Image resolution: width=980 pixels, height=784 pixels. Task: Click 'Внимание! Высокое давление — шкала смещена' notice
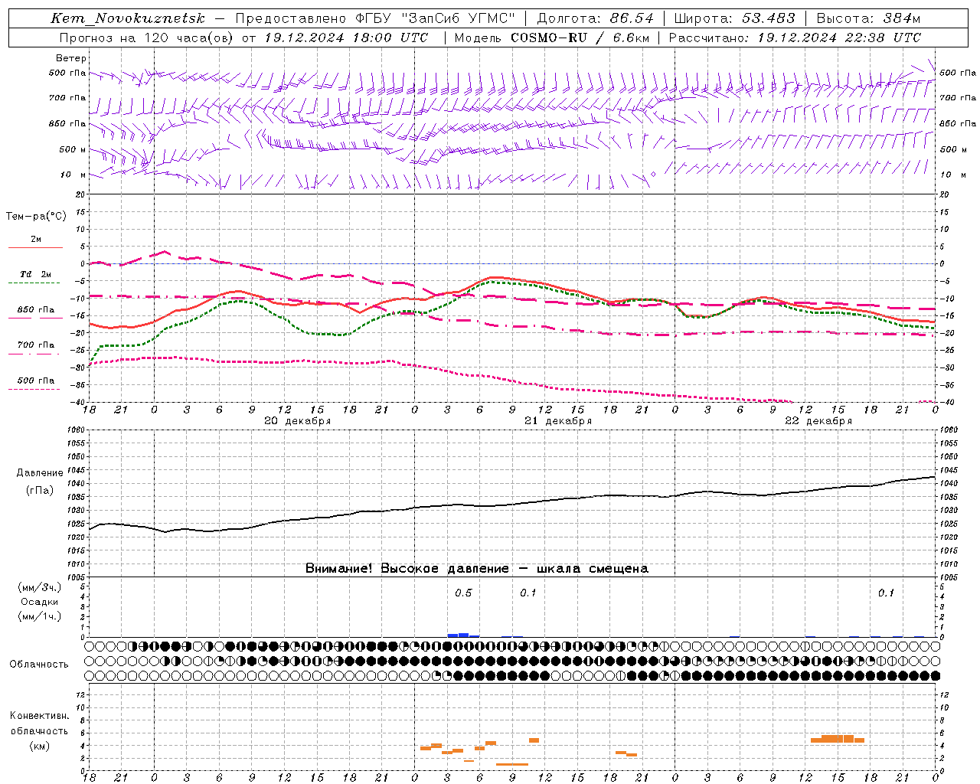[x=476, y=569]
